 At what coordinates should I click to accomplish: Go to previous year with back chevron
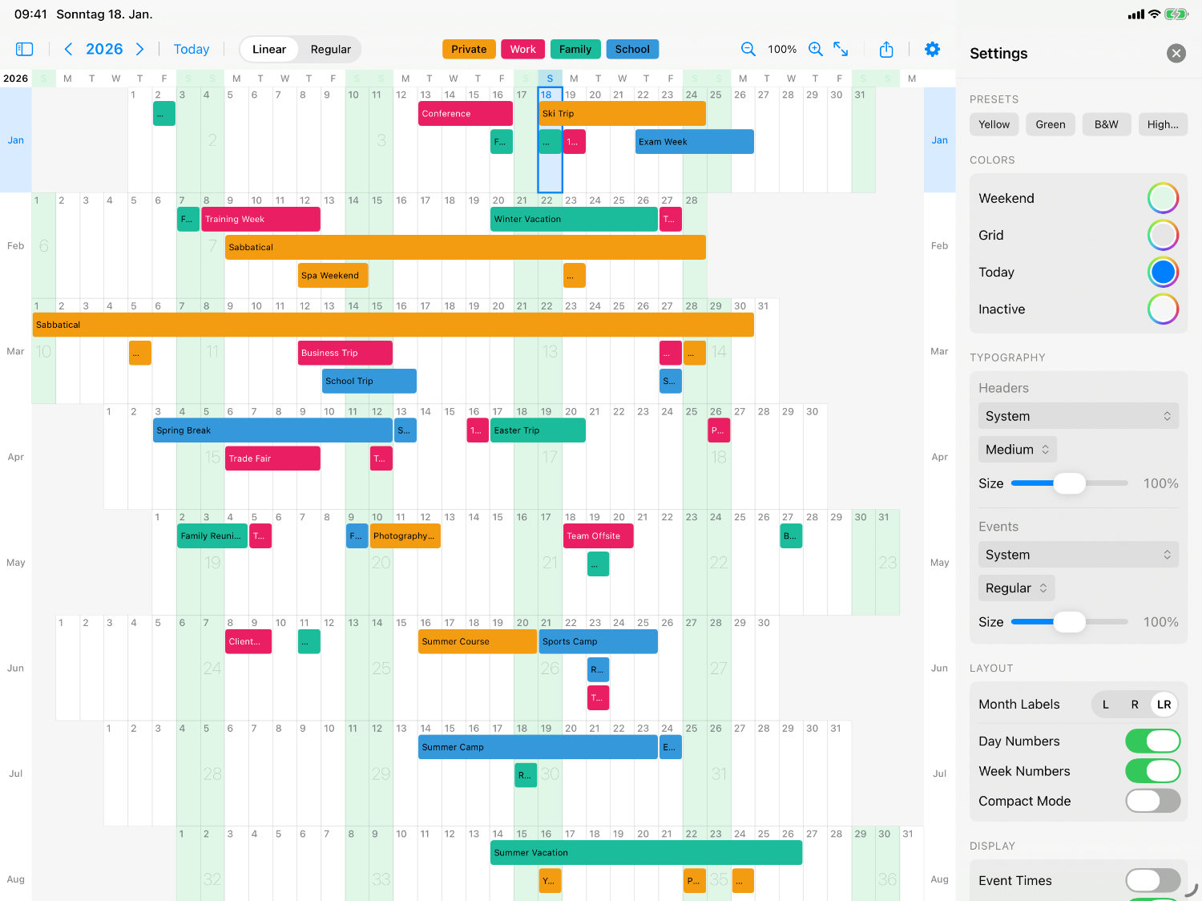coord(68,49)
